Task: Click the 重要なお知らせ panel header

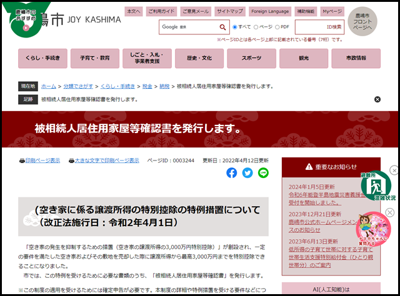Action: pos(331,167)
